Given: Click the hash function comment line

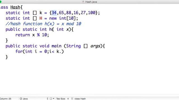Looking at the screenshot, I should tap(43, 24).
